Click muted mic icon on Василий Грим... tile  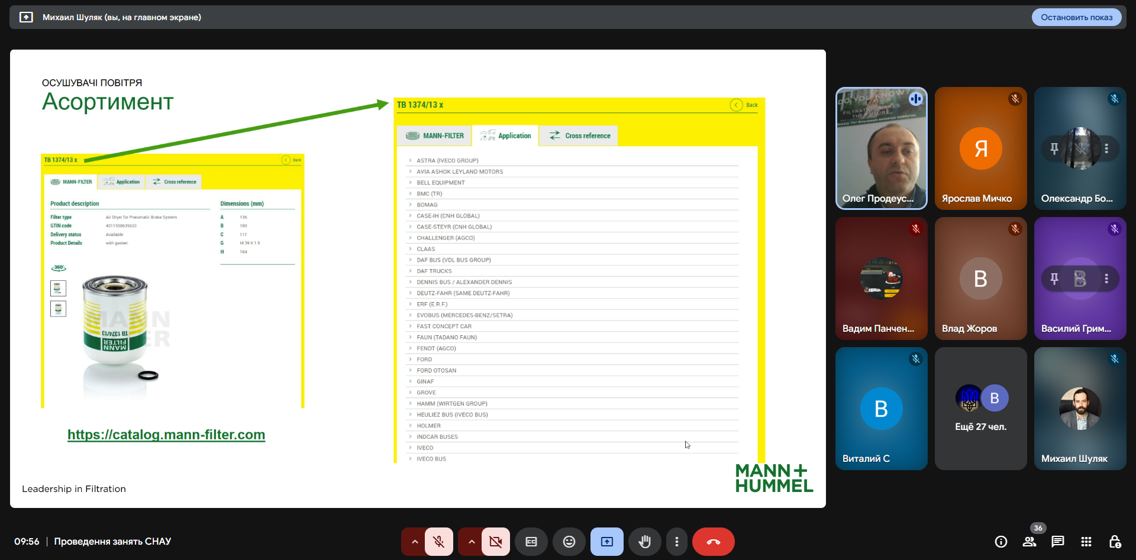1115,229
